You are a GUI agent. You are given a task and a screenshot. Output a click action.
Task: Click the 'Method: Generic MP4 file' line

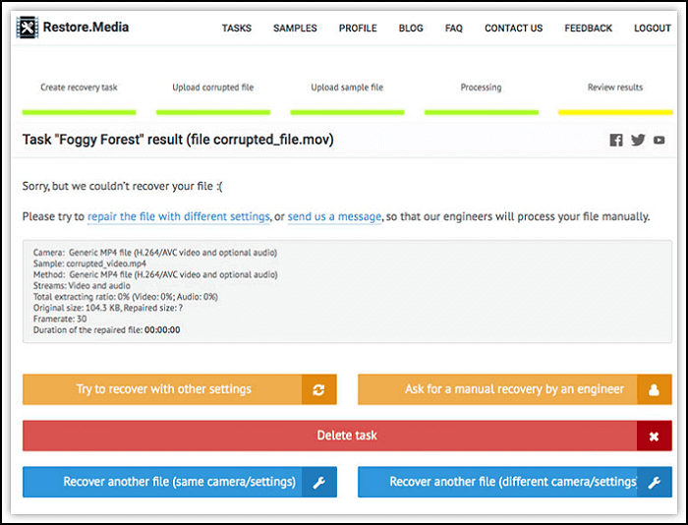click(155, 275)
